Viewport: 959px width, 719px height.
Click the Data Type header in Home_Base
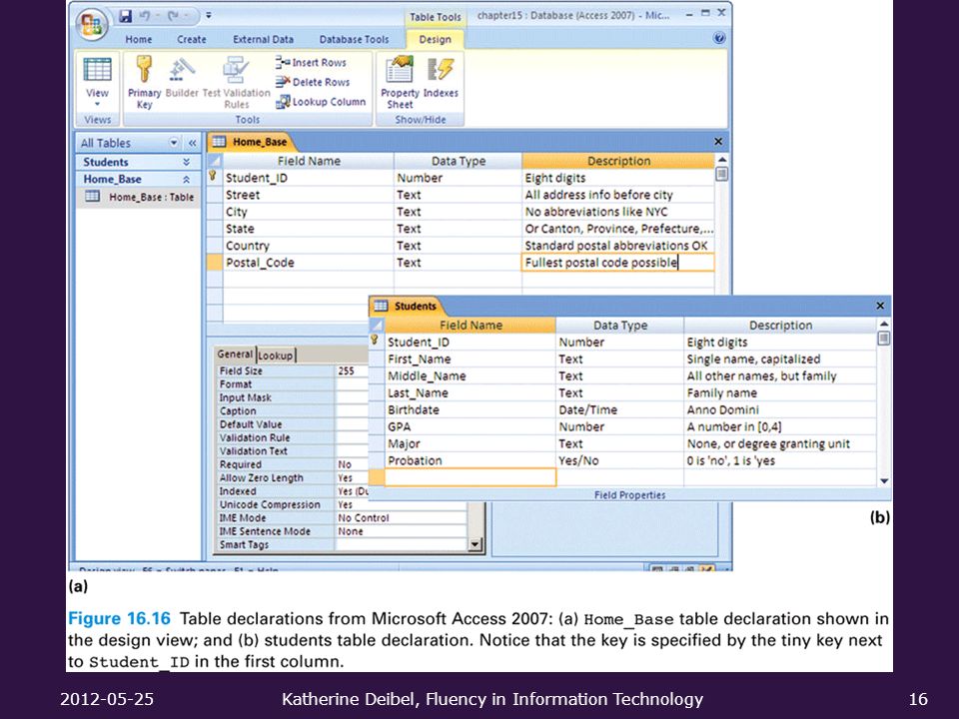[459, 161]
